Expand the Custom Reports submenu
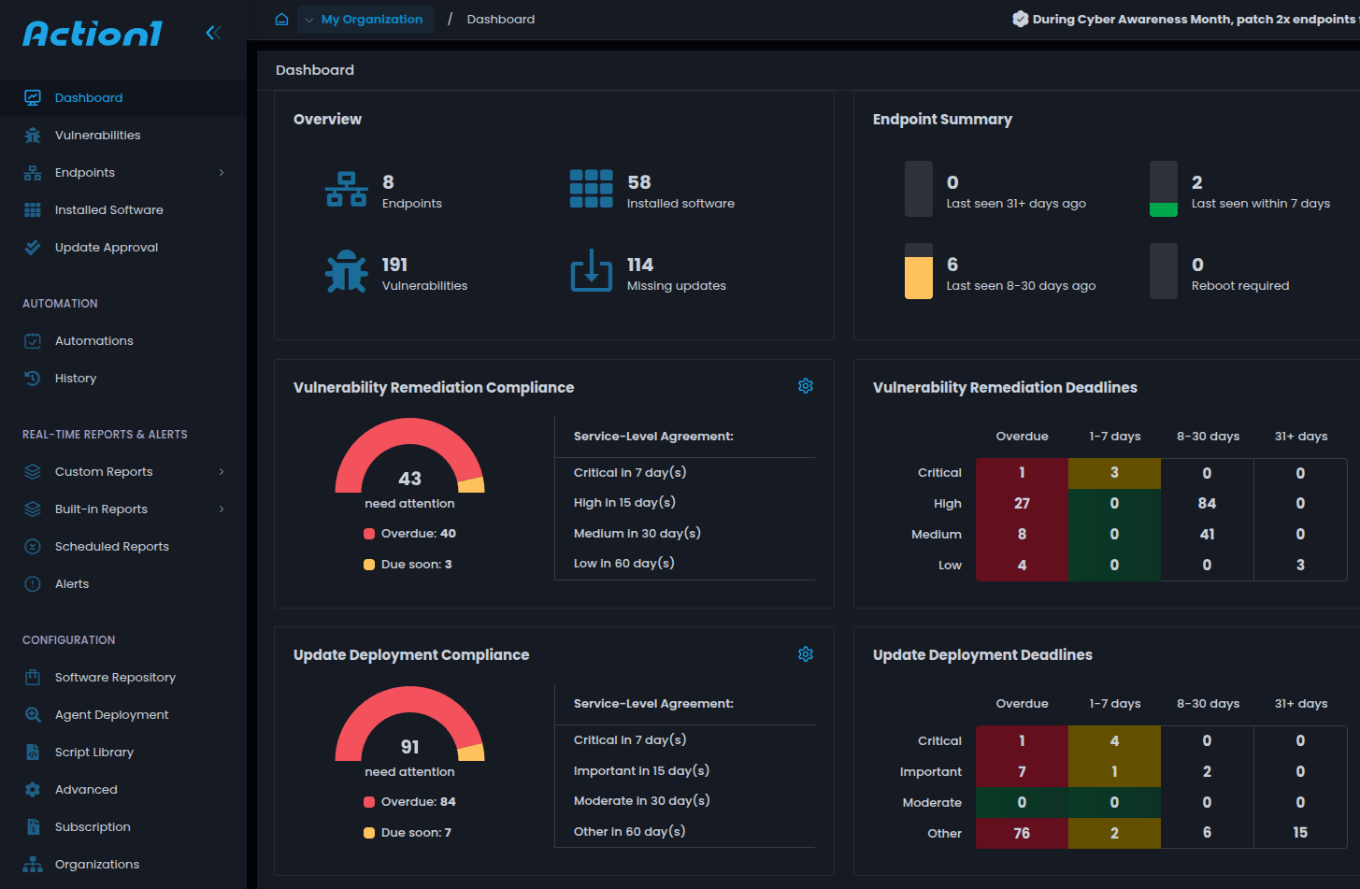Screen dimensions: 1360x889 click(222, 472)
